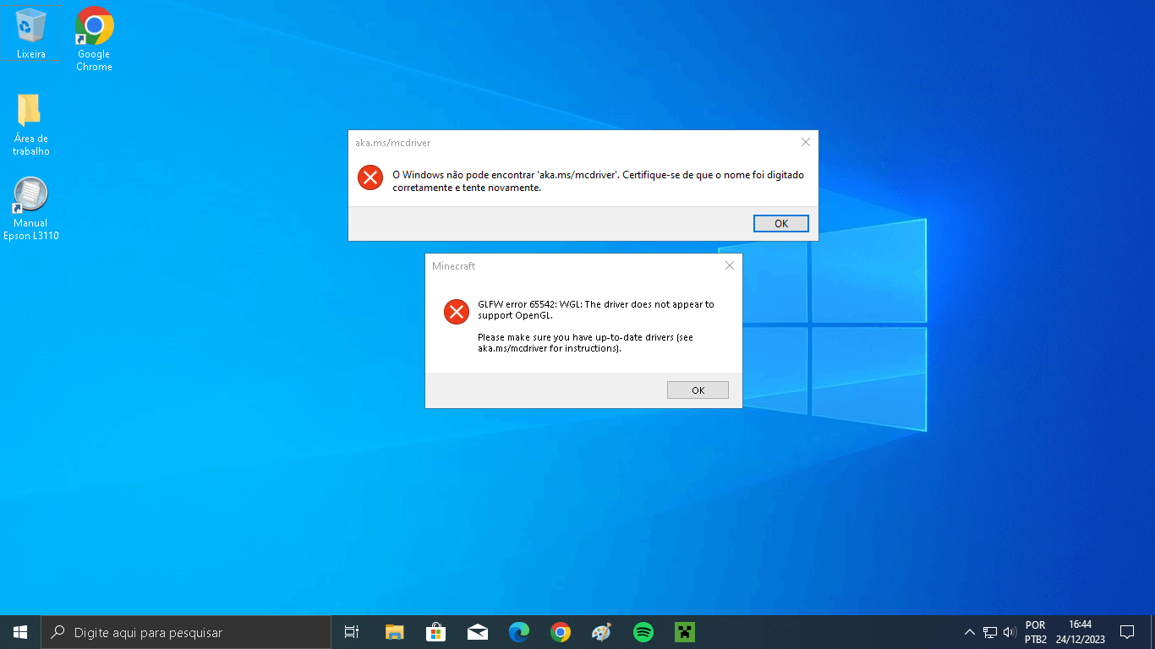Screen dimensions: 1155x649
Task: Open the Mail app on the taskbar
Action: coord(477,632)
